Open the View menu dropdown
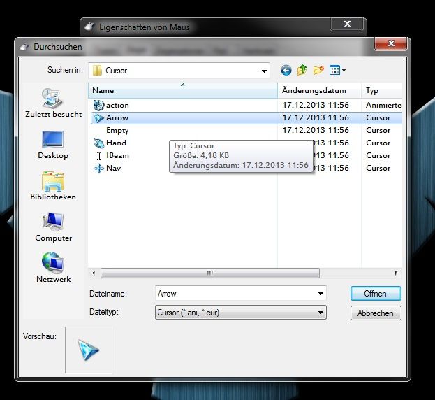Image resolution: width=435 pixels, height=400 pixels. click(x=338, y=70)
